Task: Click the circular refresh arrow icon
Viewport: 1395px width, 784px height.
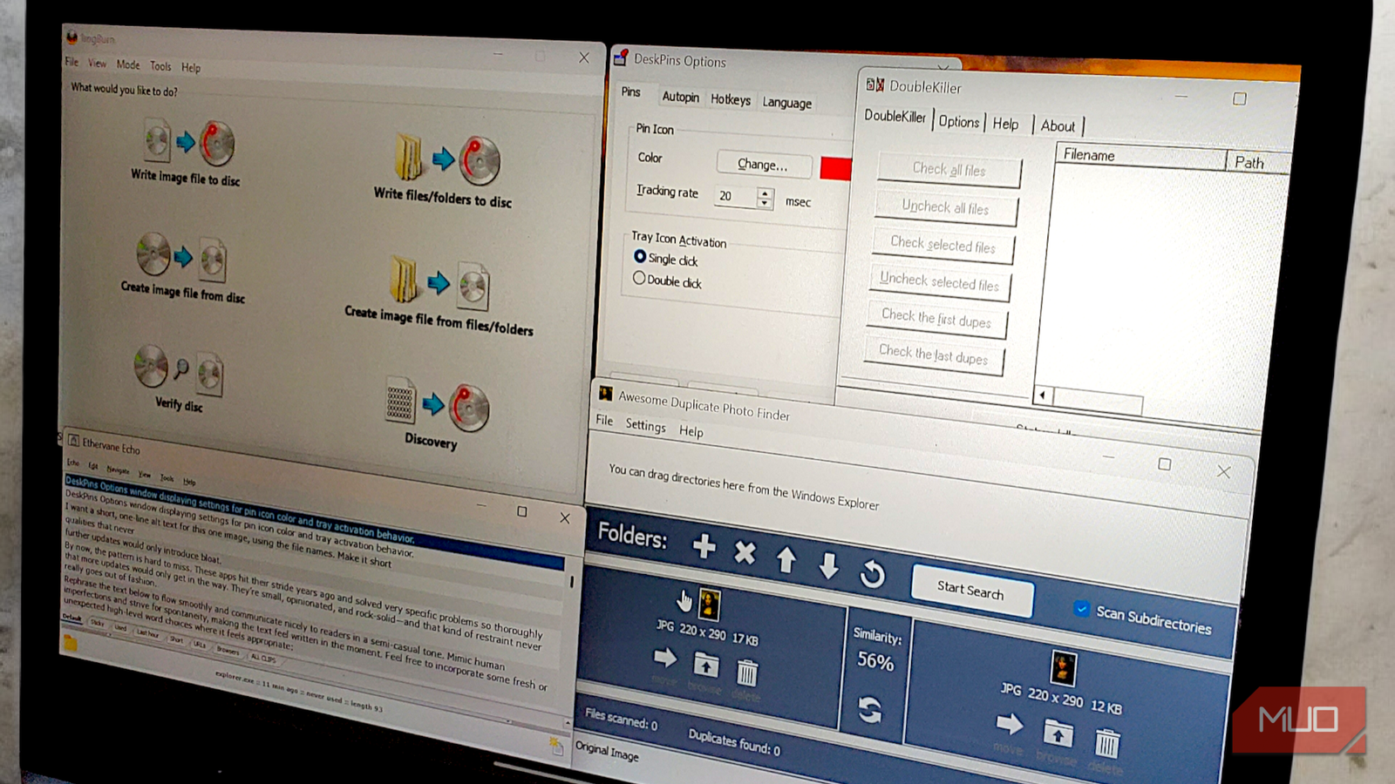Action: point(873,575)
